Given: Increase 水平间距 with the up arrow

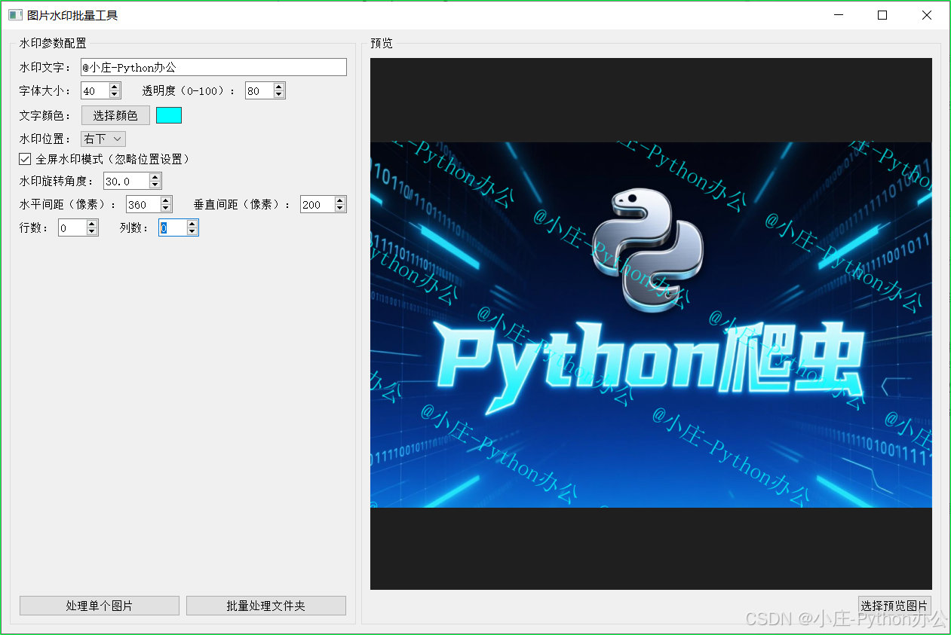Looking at the screenshot, I should [x=166, y=200].
